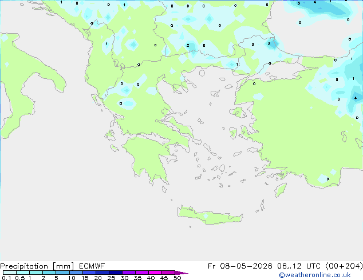Screen dimensions: 363x280
Task: Select the magenta 40 mm legend swatch
Action: click(155, 273)
